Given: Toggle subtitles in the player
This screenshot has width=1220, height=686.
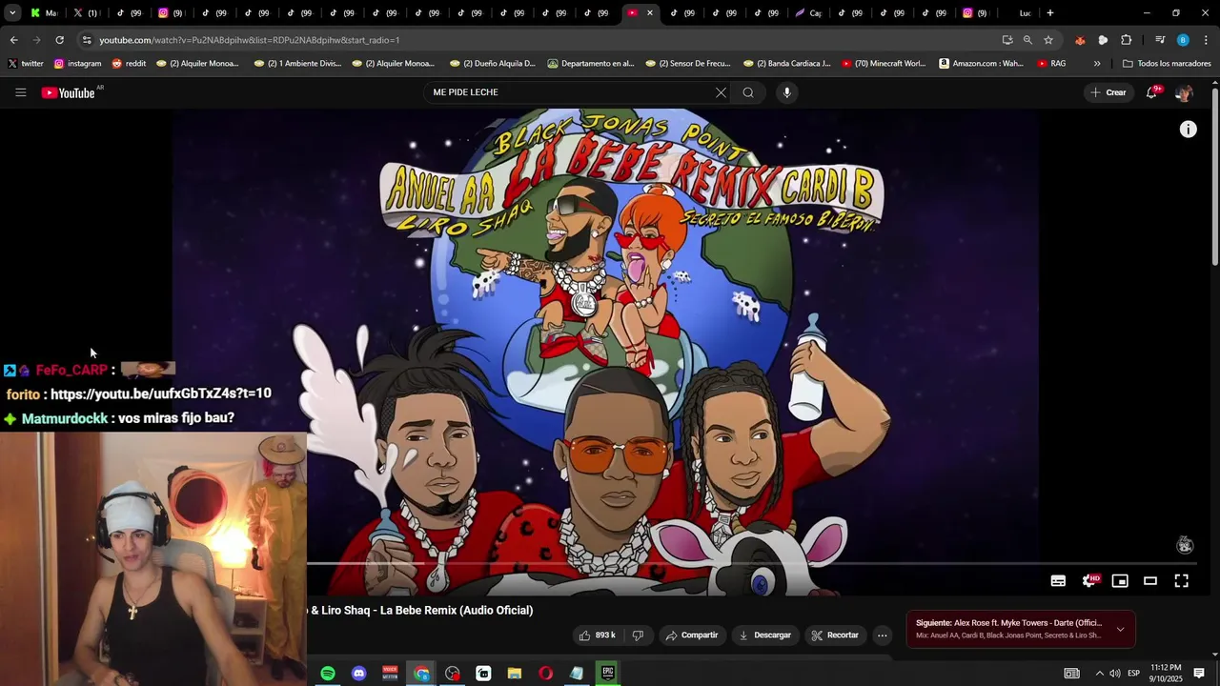Looking at the screenshot, I should (x=1058, y=580).
